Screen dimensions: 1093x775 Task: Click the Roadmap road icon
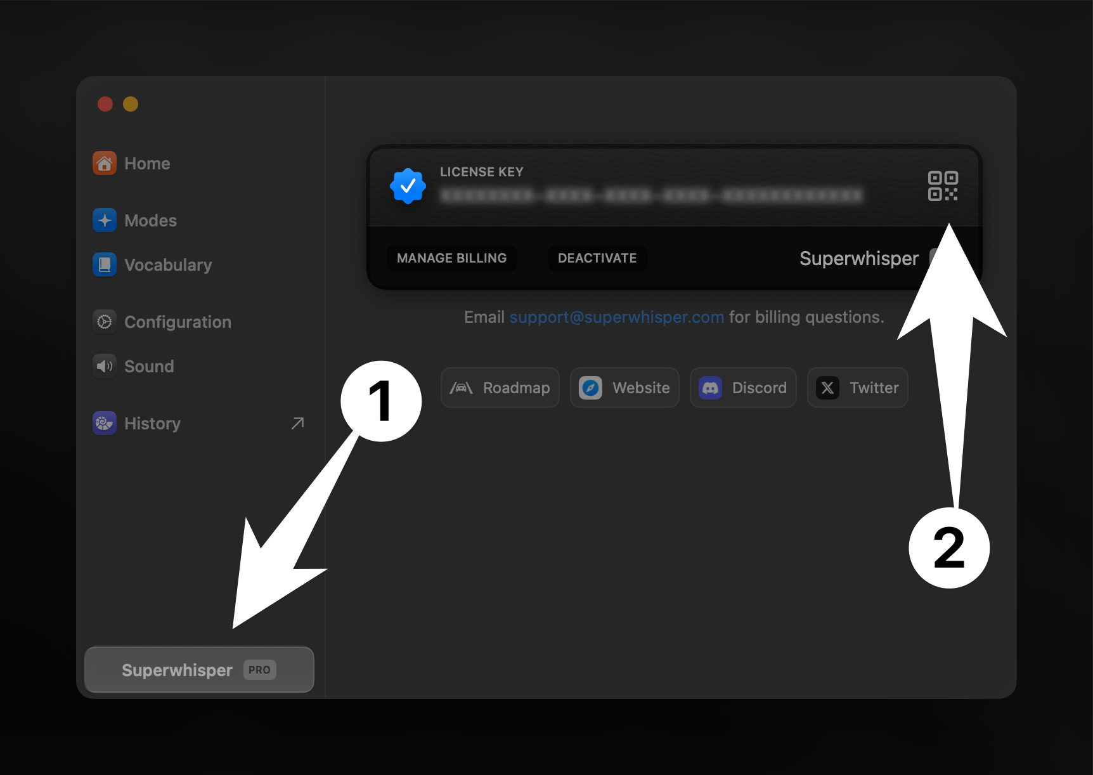462,387
